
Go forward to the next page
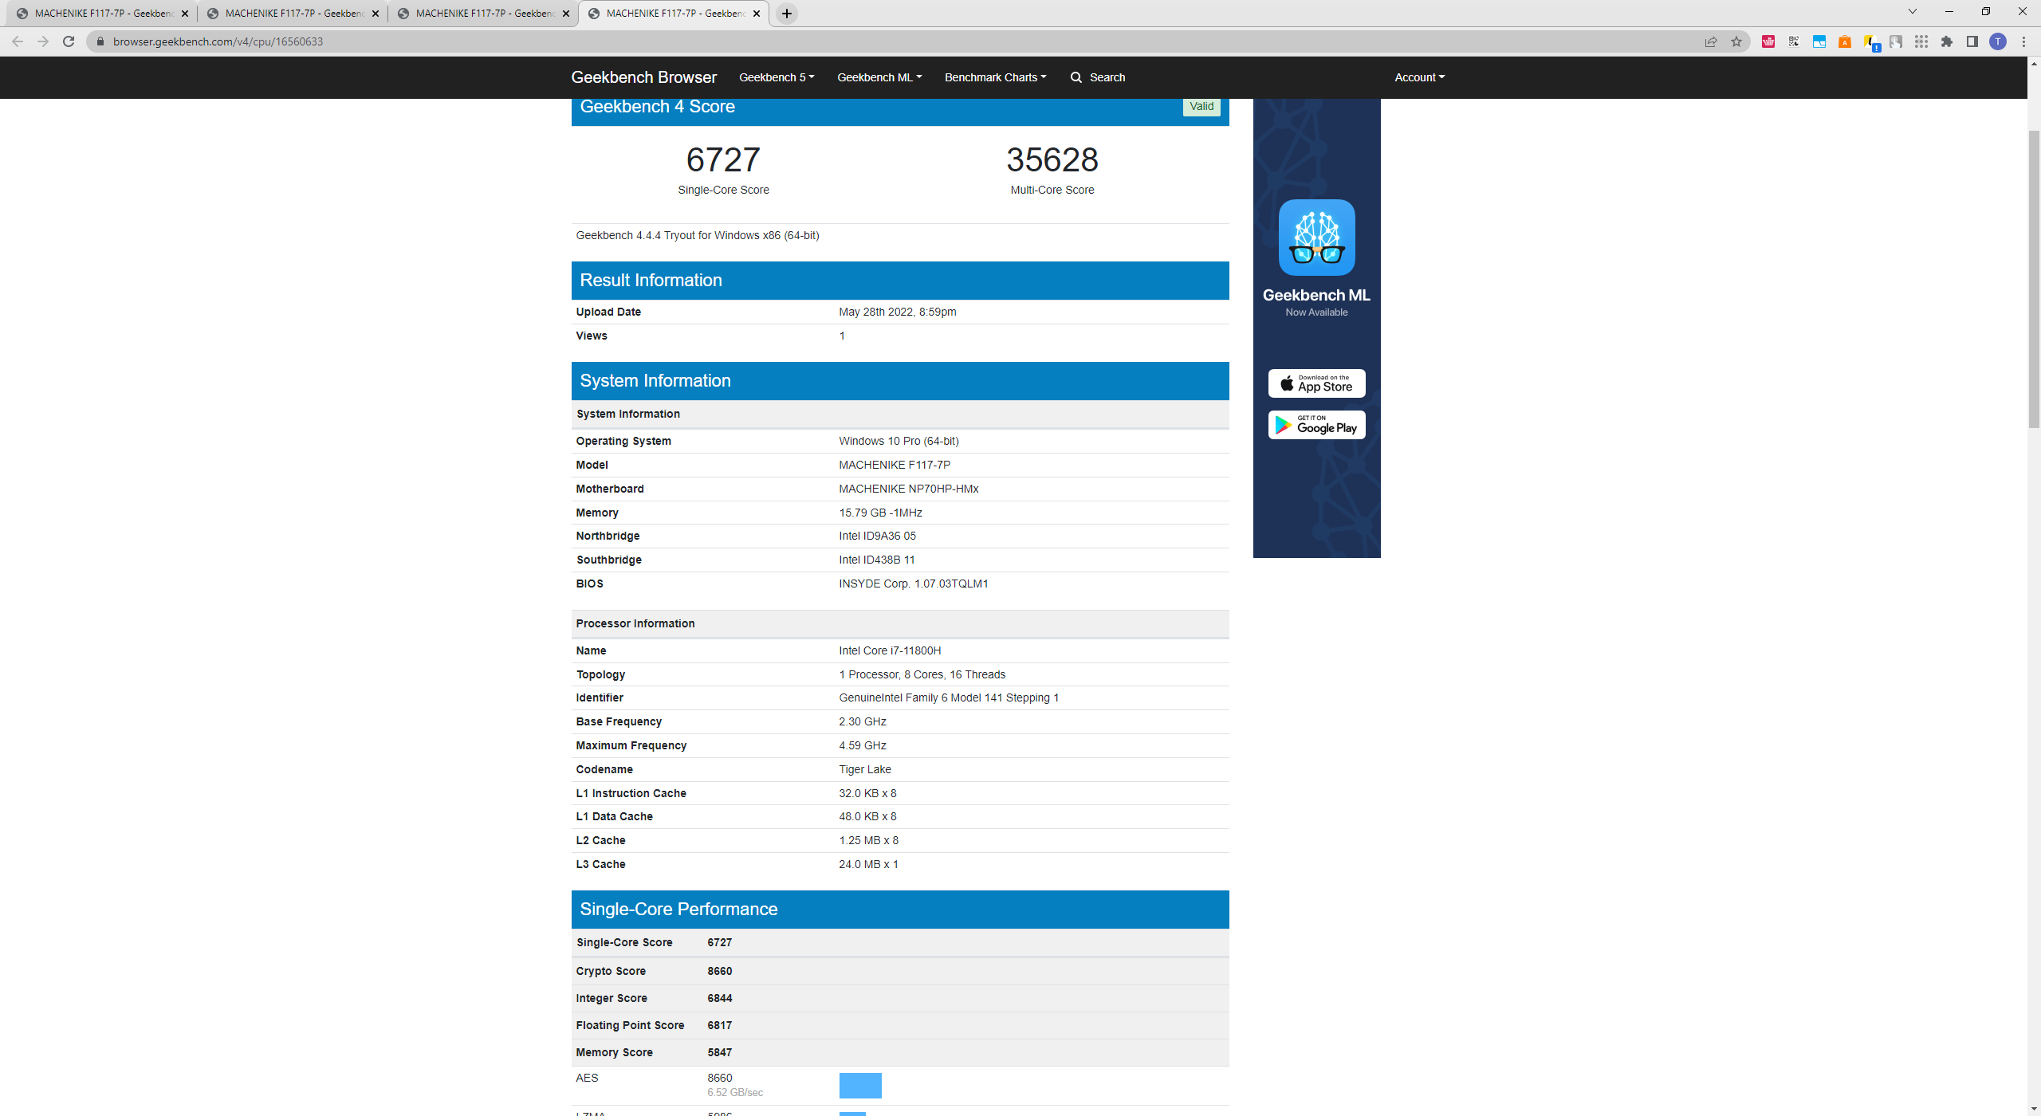click(43, 41)
